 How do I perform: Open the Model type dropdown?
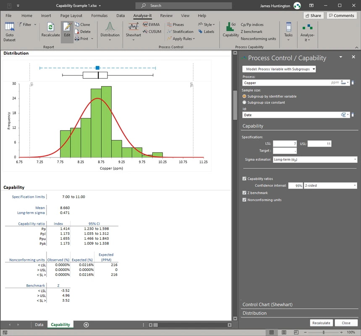point(279,69)
